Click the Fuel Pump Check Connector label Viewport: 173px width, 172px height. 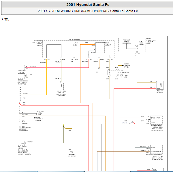[127, 42]
